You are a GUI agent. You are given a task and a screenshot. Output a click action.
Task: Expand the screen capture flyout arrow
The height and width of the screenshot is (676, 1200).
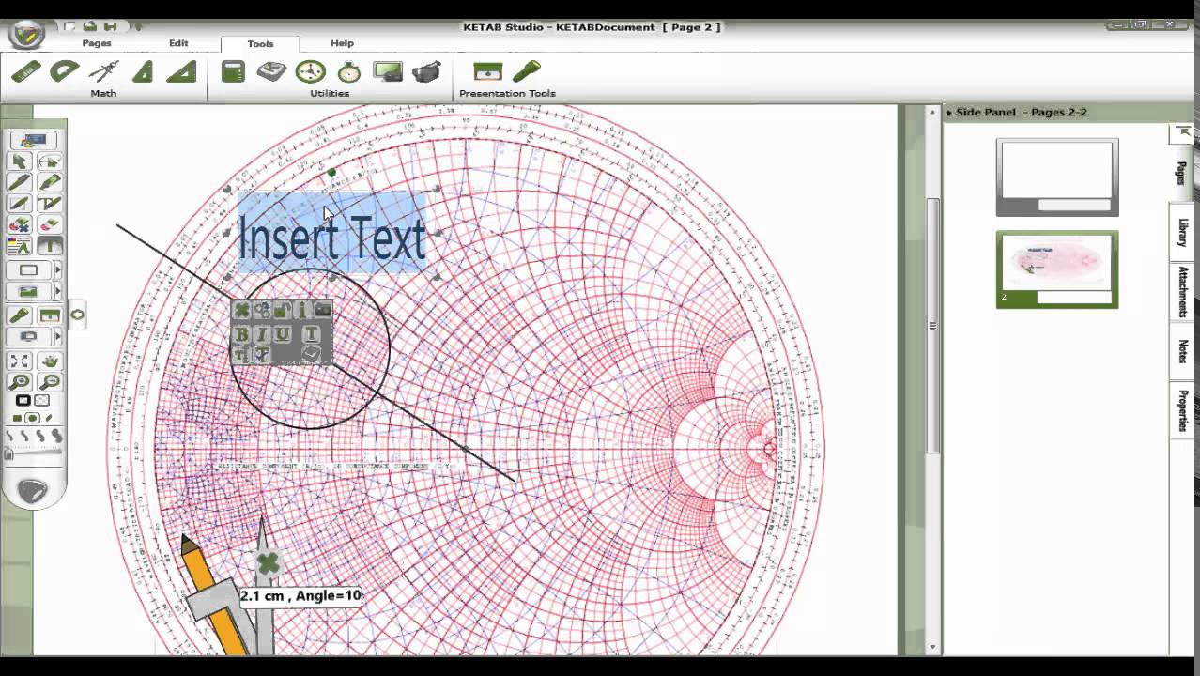coord(58,336)
